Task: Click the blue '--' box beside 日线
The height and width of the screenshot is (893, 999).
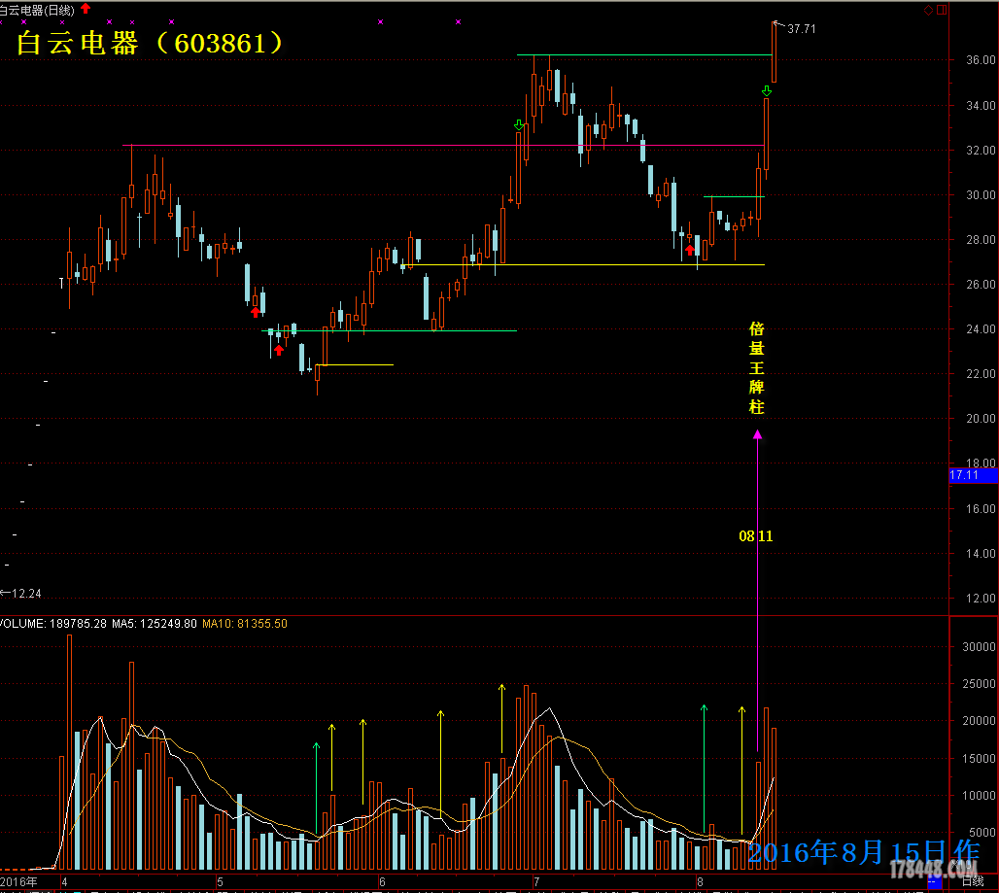Action: tap(934, 882)
